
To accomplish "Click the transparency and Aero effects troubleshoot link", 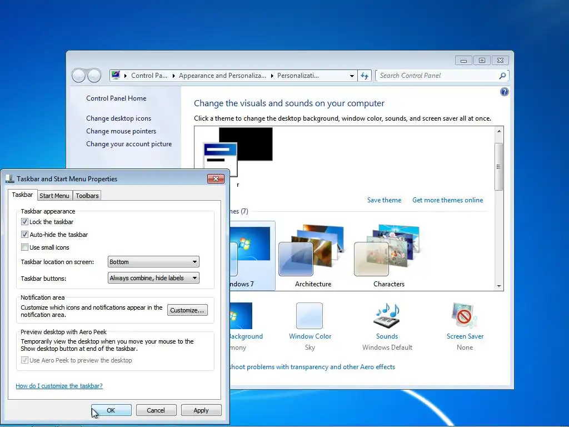I will pyautogui.click(x=312, y=367).
